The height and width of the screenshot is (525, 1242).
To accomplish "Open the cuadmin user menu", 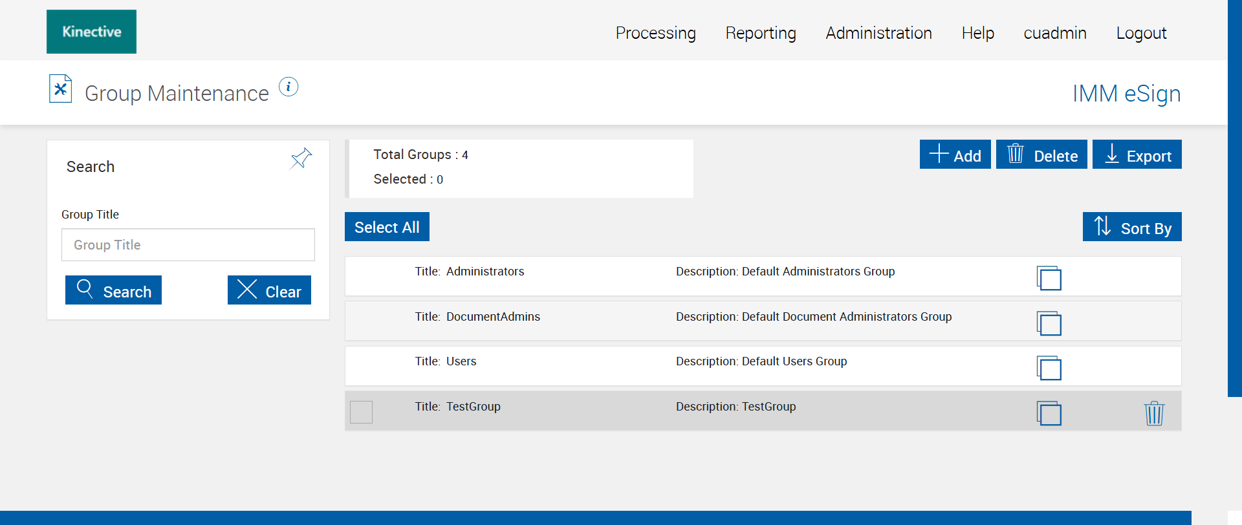I will coord(1054,33).
